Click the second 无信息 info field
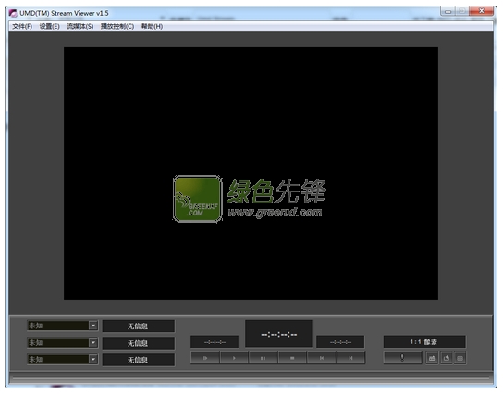The image size is (503, 394). click(x=139, y=343)
